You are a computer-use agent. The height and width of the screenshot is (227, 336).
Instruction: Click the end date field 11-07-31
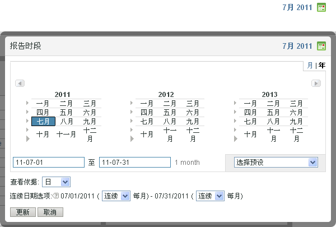(x=135, y=163)
